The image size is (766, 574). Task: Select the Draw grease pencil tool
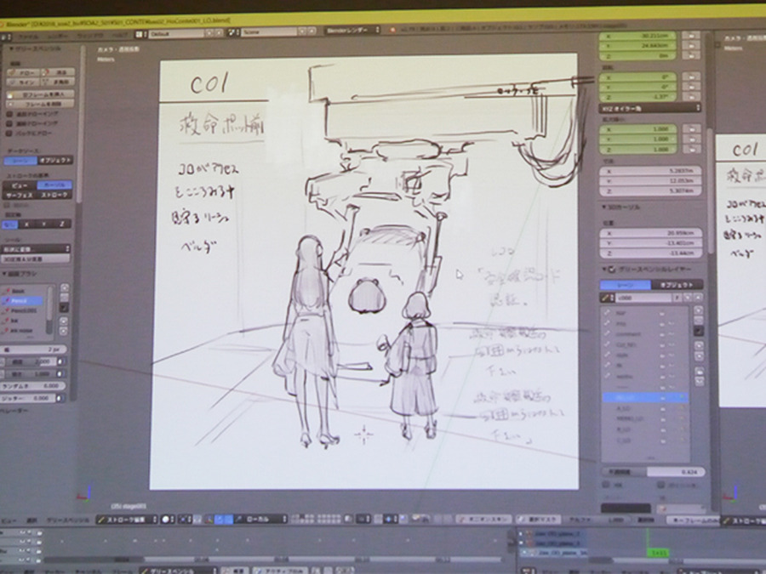coord(22,71)
